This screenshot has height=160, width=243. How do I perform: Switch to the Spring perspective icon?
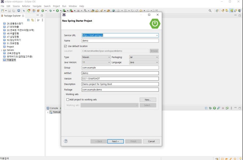[232, 11]
